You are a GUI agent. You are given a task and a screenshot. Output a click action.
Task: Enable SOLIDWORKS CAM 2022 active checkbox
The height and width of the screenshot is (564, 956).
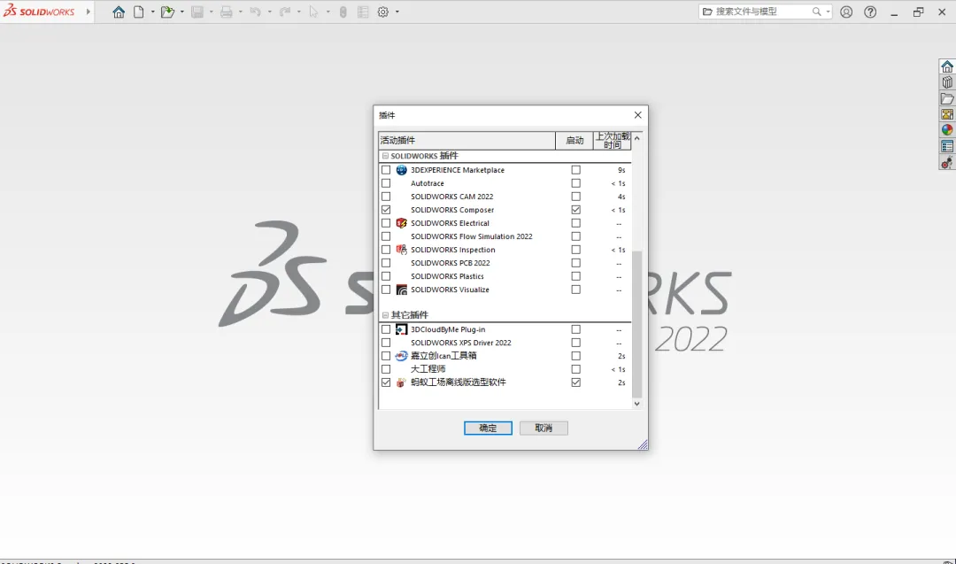coord(386,197)
